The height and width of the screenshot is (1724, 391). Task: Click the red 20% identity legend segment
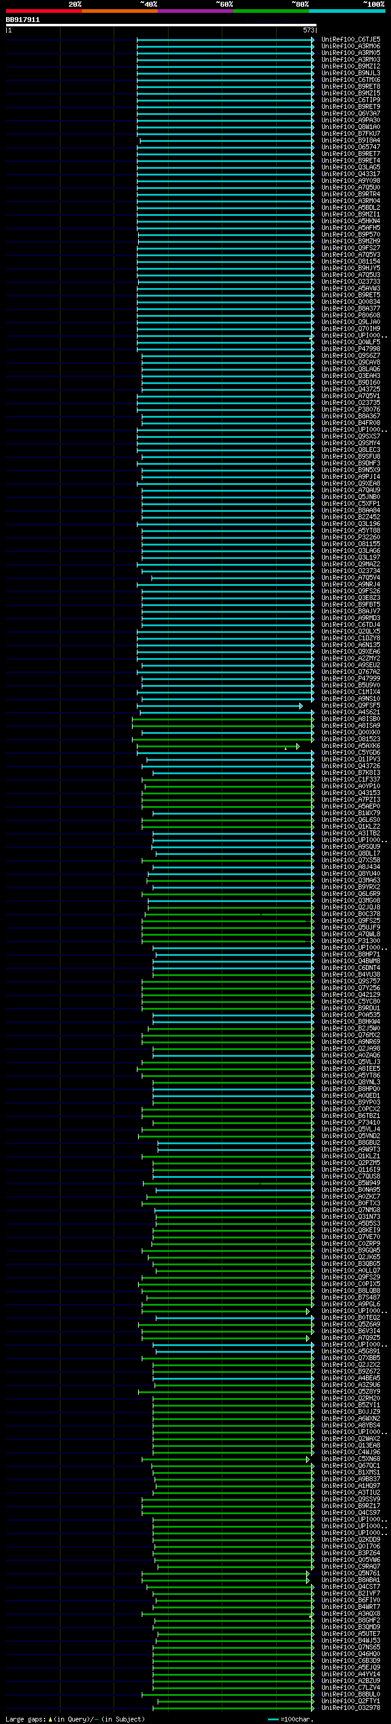pos(43,11)
